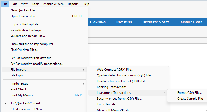
Task: Switch to the INVESTING tab
Action: coord(124,22)
